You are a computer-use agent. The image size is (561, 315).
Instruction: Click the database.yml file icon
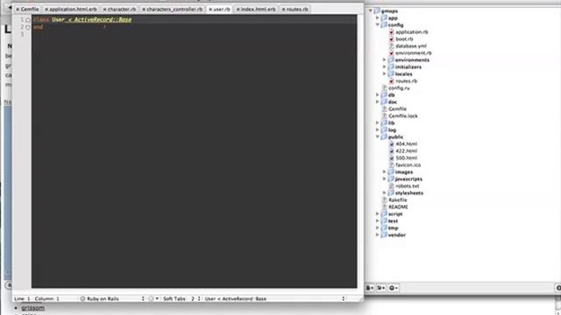391,46
